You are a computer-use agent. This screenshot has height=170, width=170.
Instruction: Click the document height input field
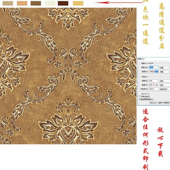click(x=153, y=85)
